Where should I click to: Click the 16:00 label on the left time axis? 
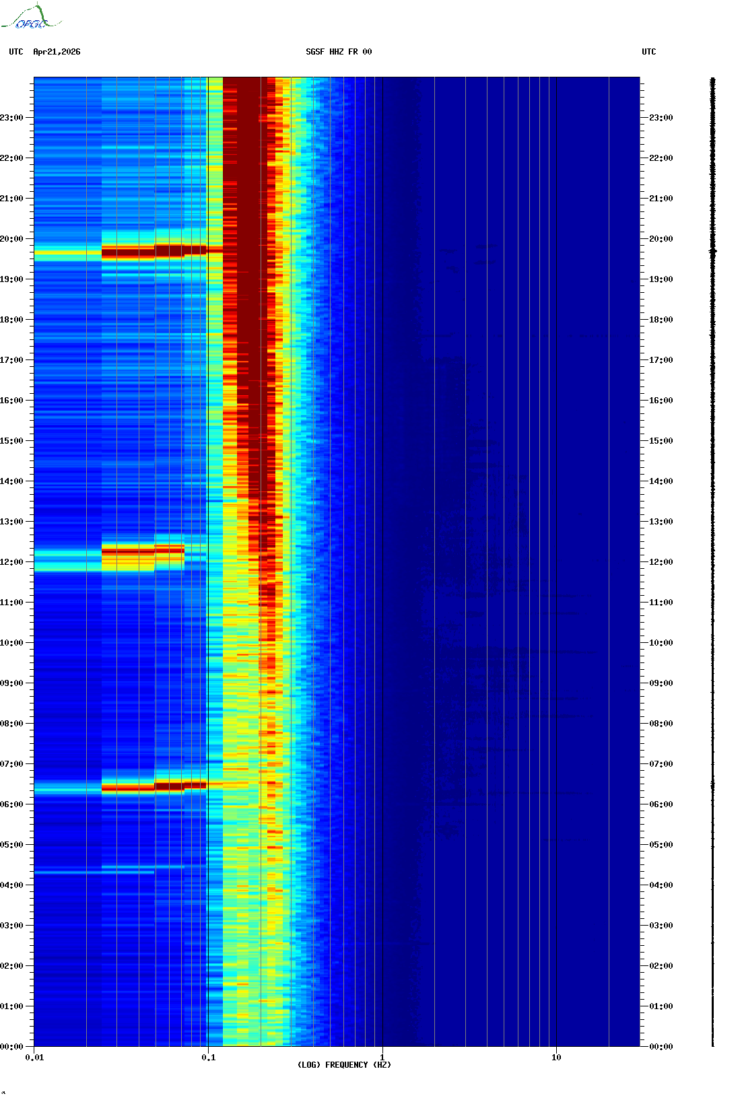click(11, 401)
